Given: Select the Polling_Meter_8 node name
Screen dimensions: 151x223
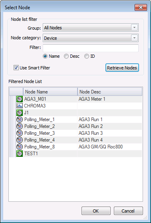Looking at the screenshot, I should (40, 147).
